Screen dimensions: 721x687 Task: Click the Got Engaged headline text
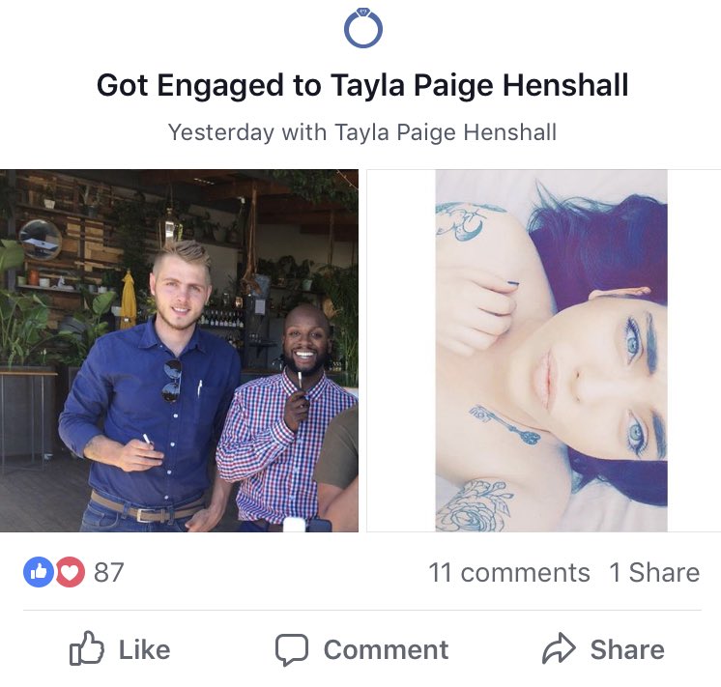click(189, 86)
